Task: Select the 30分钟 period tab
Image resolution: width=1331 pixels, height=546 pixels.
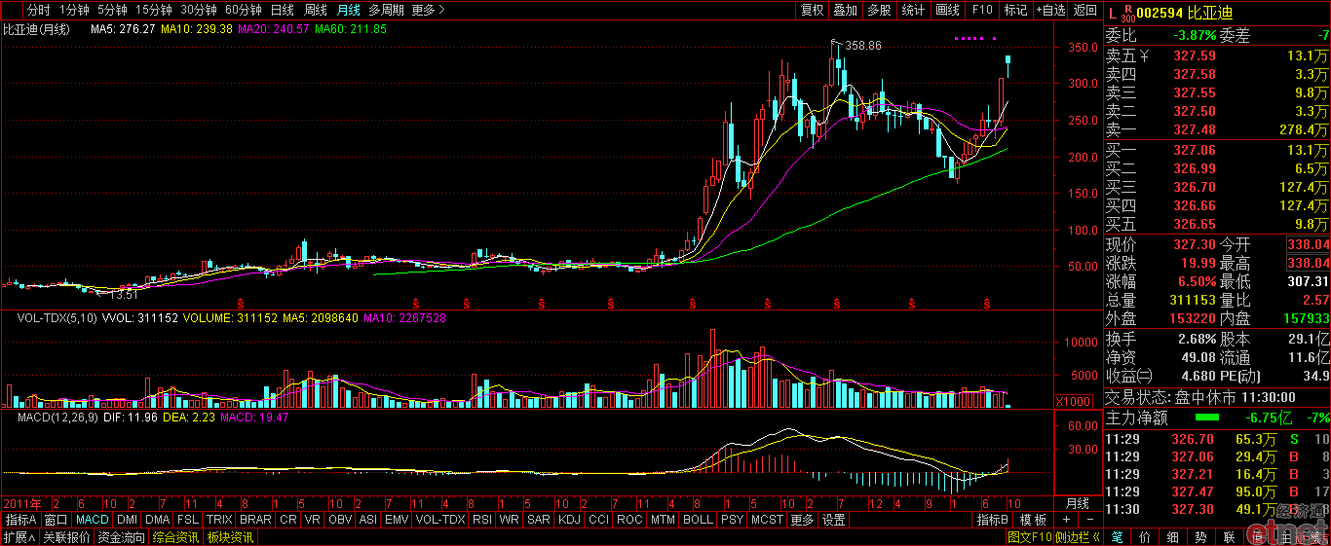Action: (199, 10)
